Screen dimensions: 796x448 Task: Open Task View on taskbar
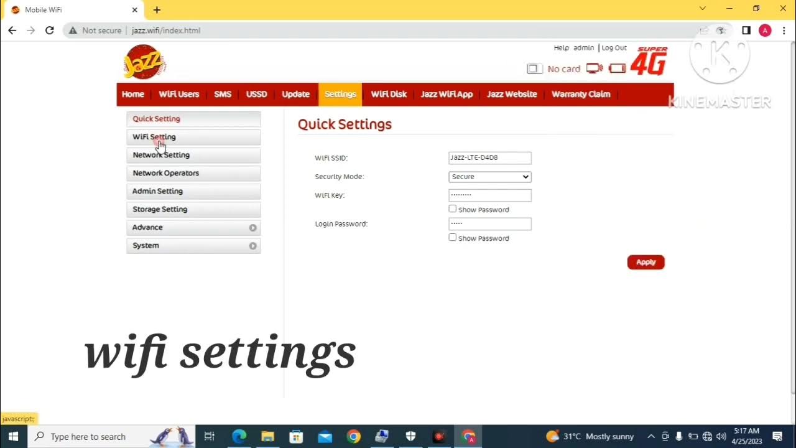coord(210,436)
